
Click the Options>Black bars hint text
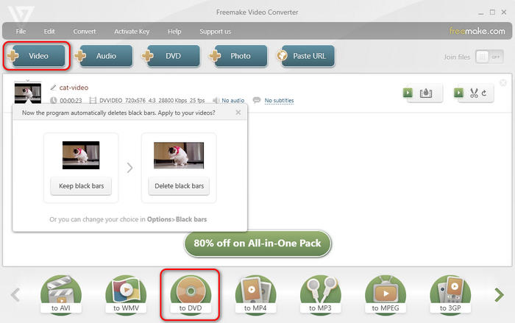[177, 219]
